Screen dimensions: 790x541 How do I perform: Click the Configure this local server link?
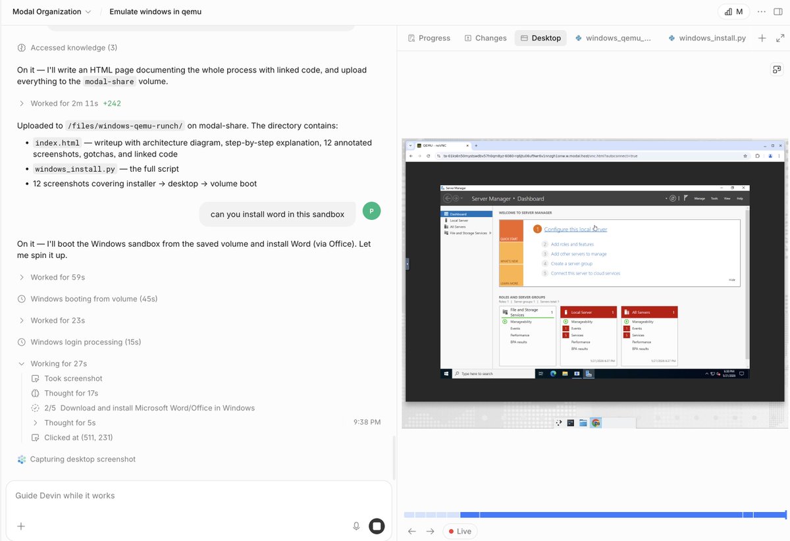(575, 229)
